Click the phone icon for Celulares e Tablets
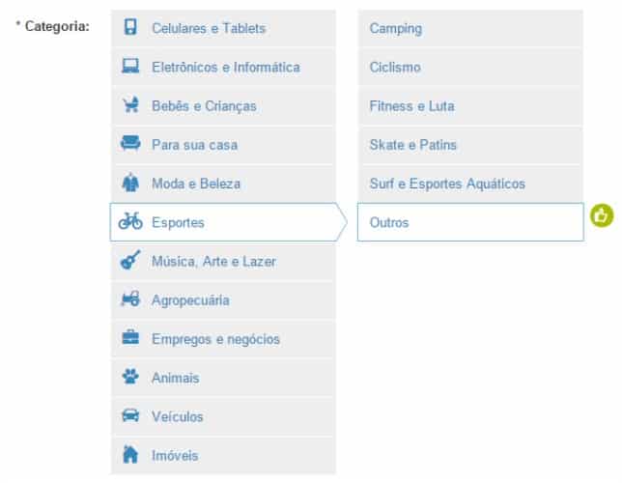This screenshot has width=622, height=483. tap(130, 27)
